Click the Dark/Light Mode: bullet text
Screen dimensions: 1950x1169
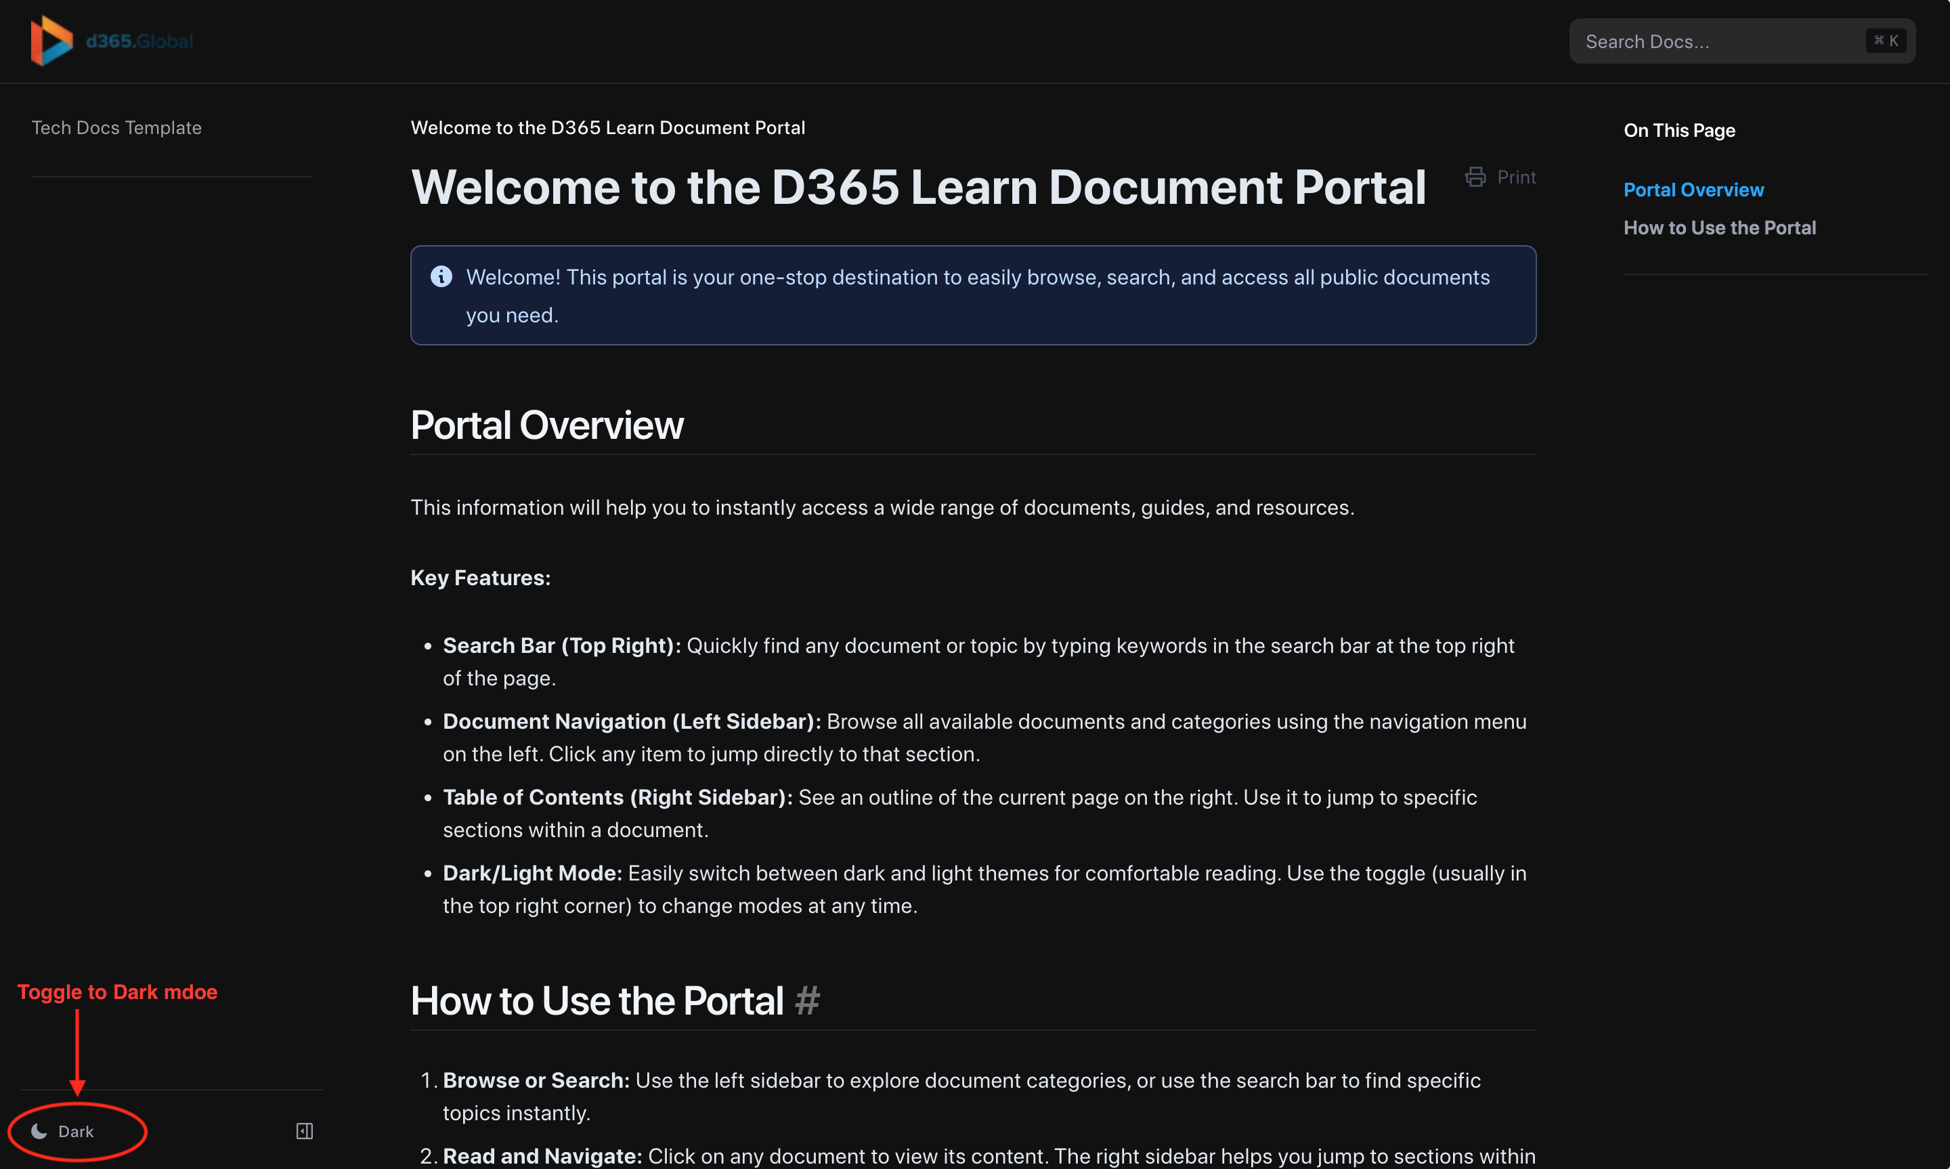[x=532, y=874]
